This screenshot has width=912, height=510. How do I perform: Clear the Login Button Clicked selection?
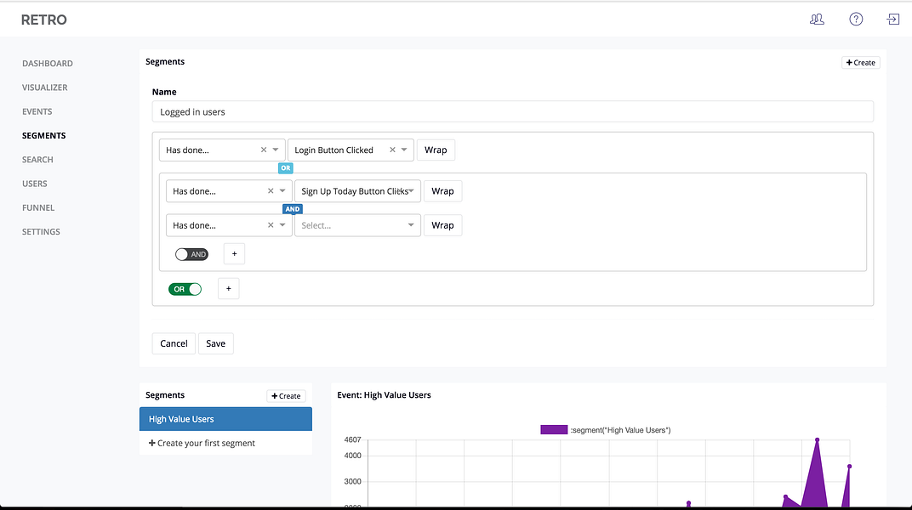392,150
